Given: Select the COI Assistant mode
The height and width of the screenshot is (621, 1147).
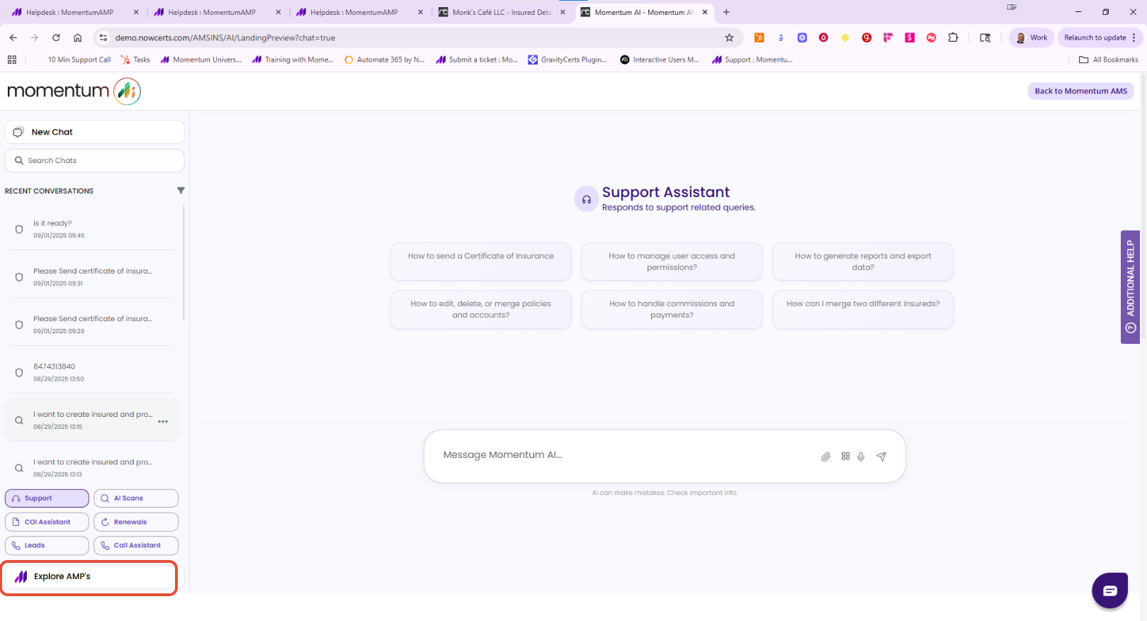Looking at the screenshot, I should tap(47, 522).
